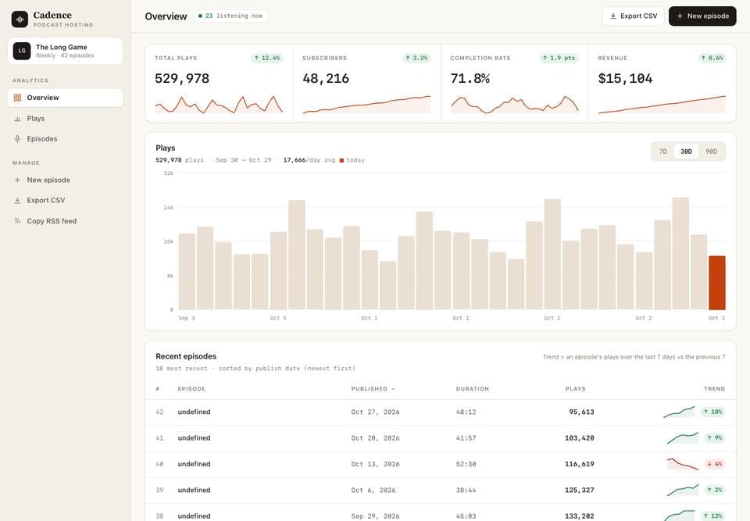Image resolution: width=750 pixels, height=521 pixels.
Task: Open episode 42 row title
Action: coord(195,412)
